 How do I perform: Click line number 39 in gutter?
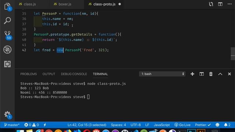(24, 34)
